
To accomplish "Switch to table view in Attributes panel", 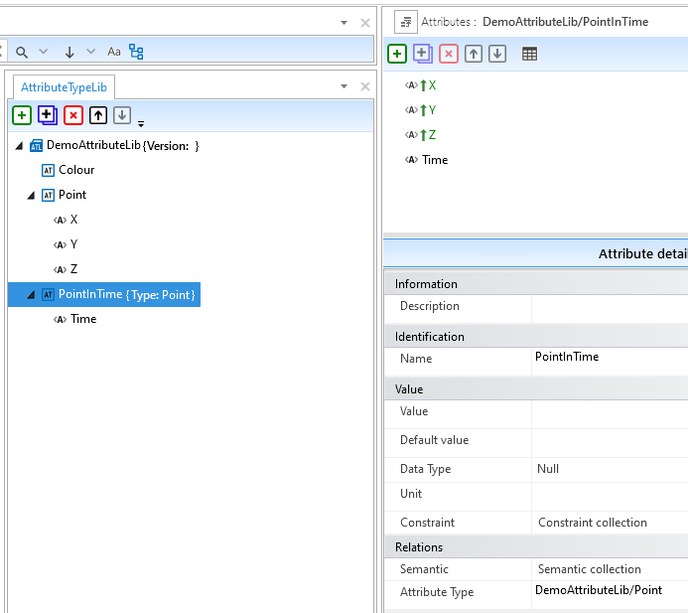I will [x=529, y=54].
